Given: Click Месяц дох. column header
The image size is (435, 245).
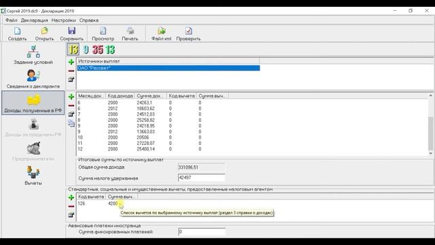Looking at the screenshot, I should coord(90,96).
